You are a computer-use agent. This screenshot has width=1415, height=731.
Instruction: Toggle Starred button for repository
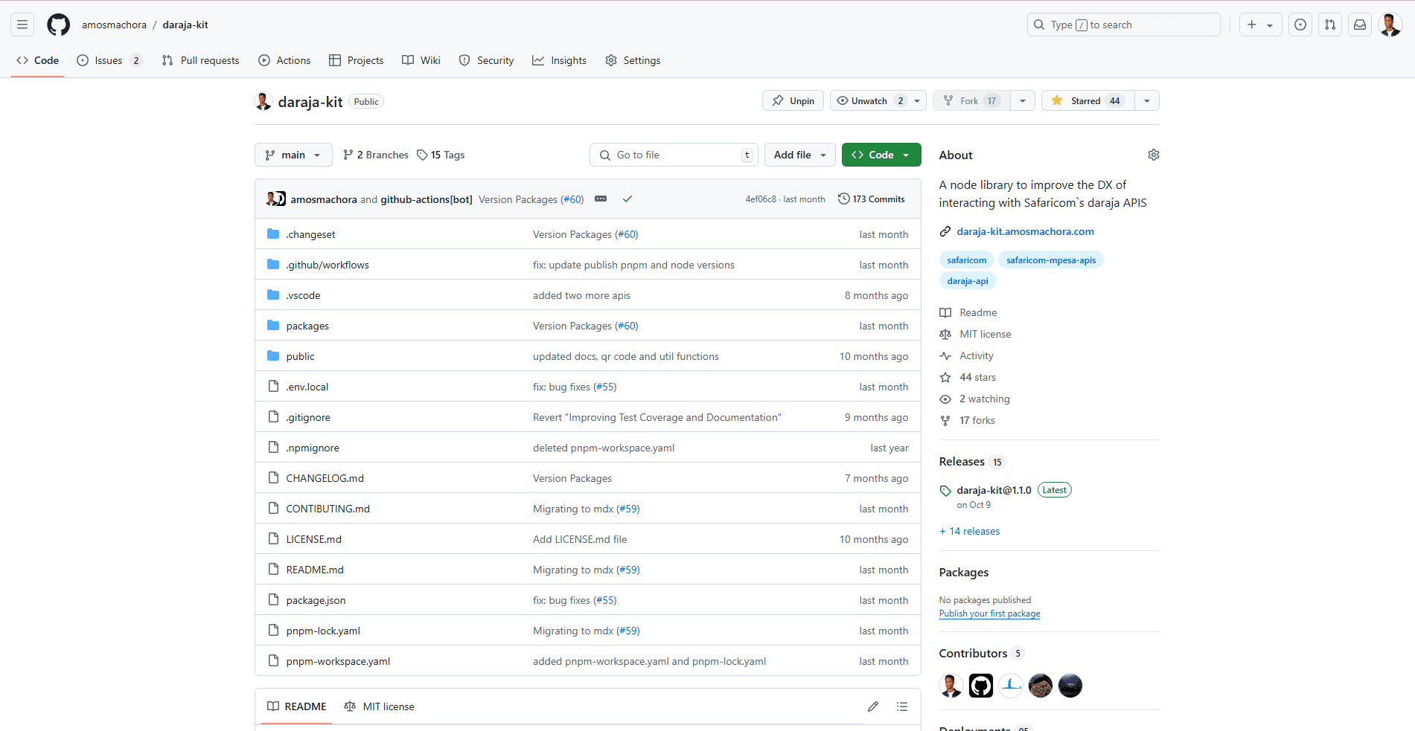coord(1088,101)
